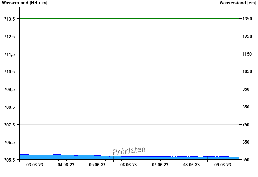The image size is (258, 177).
Task: Click the 1350 cm right axis value
Action: coord(247,19)
